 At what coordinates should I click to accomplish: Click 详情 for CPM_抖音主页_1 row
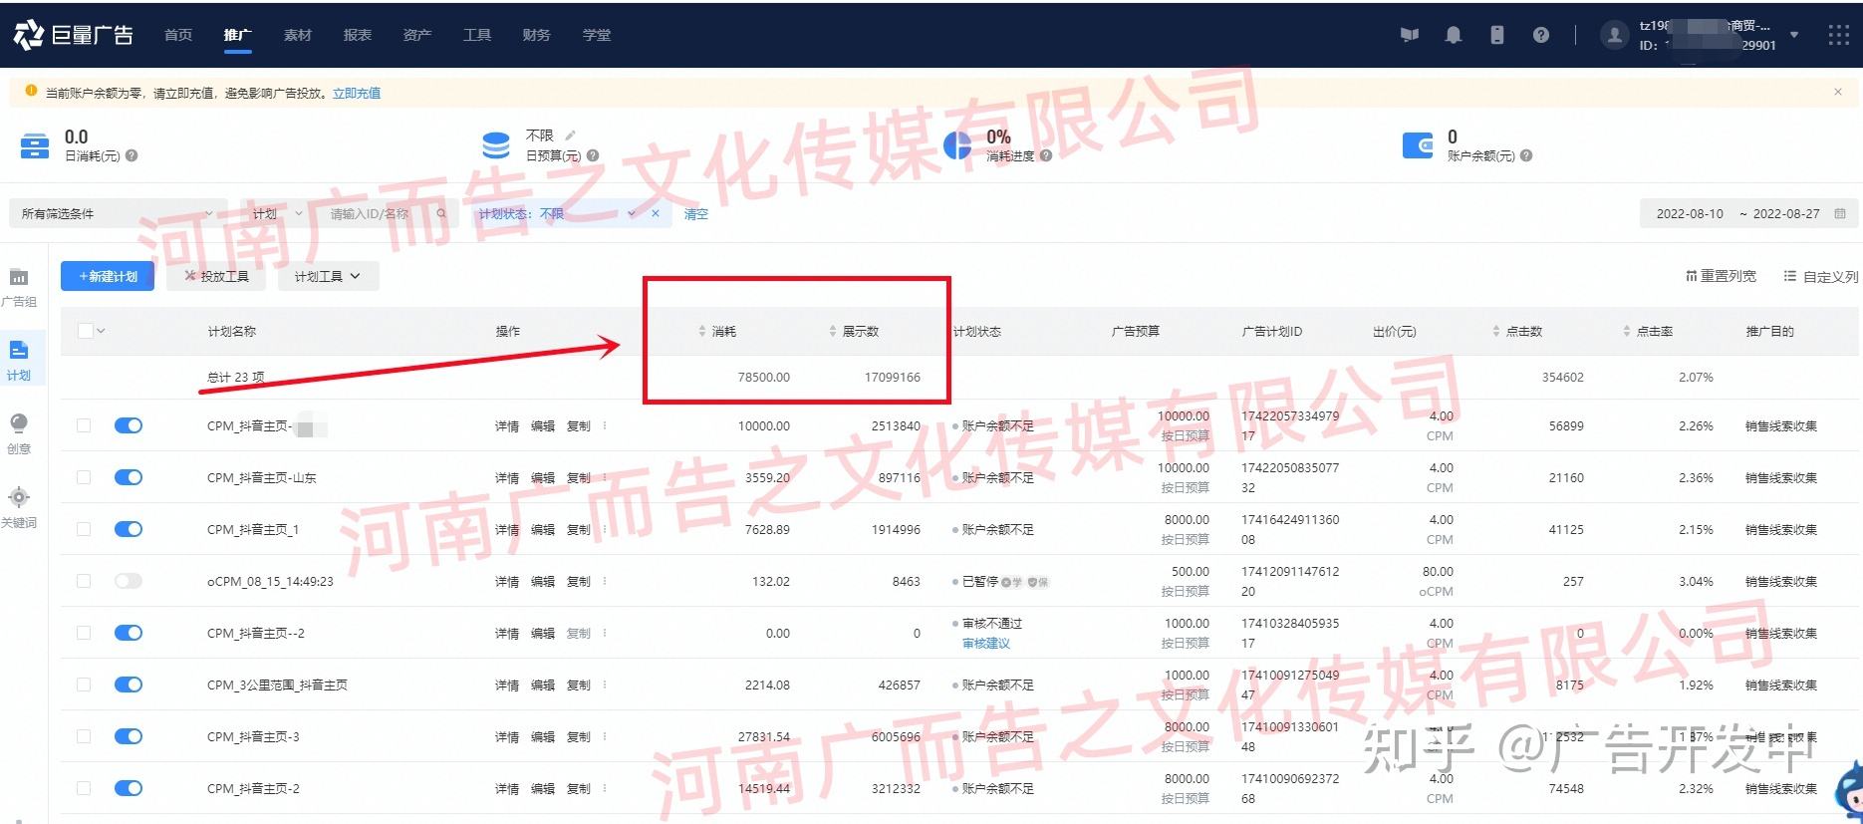[x=507, y=529]
